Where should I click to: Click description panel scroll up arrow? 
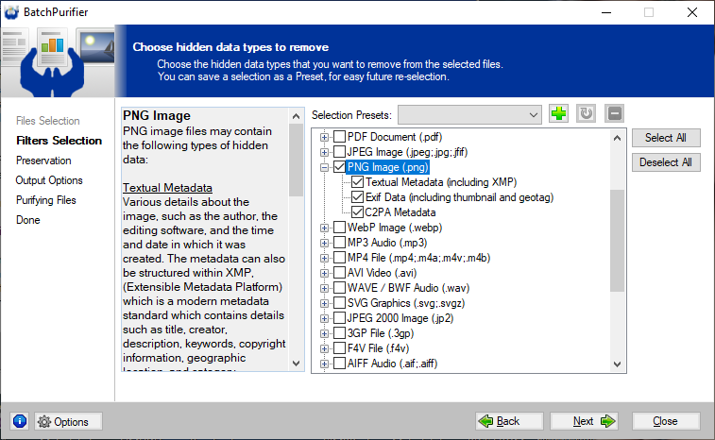click(x=297, y=116)
